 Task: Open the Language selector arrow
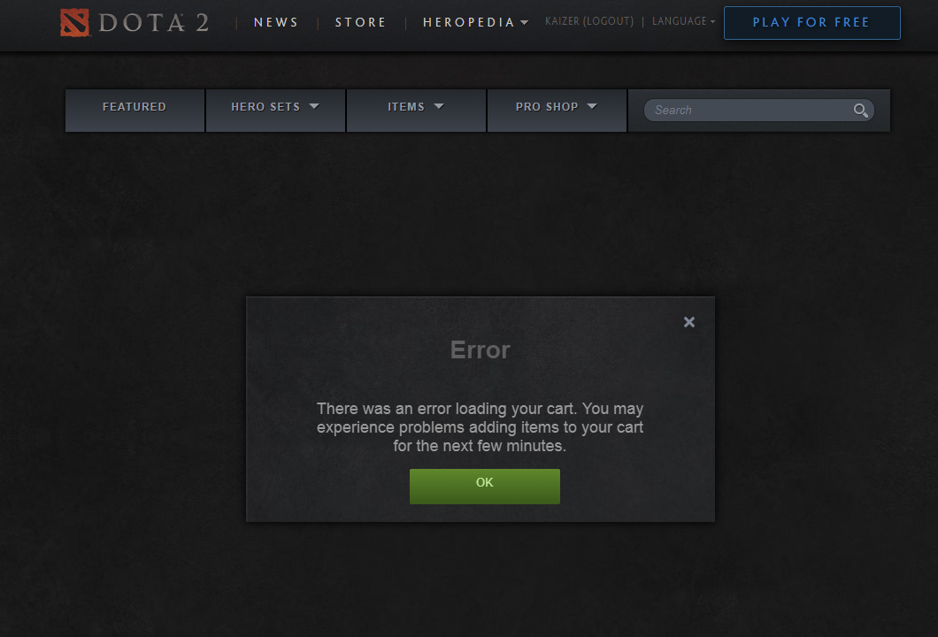712,21
